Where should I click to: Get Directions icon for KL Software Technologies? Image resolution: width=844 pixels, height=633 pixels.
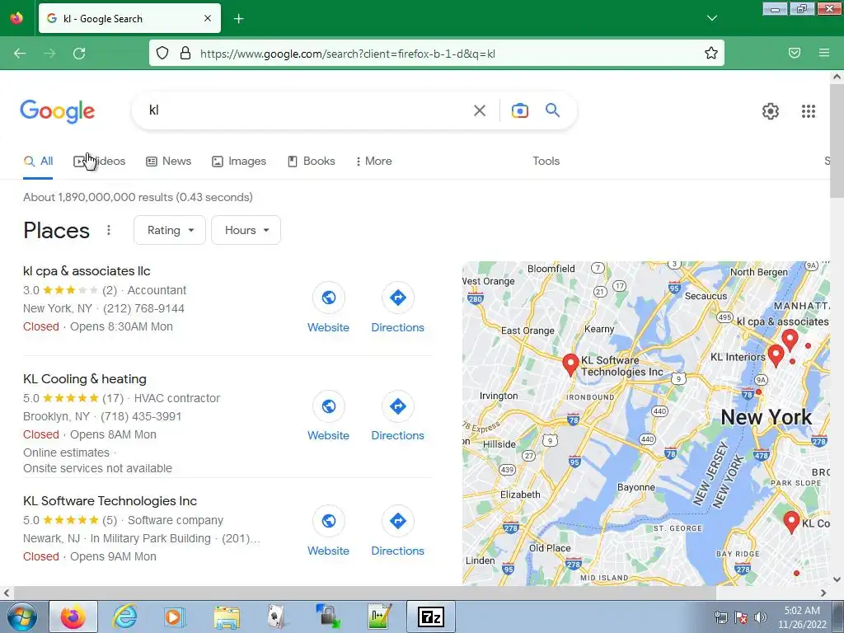(398, 521)
